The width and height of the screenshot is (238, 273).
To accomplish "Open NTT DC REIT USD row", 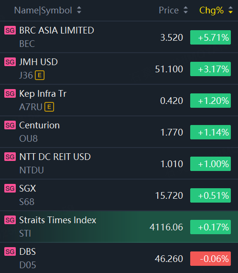I will coord(119,163).
